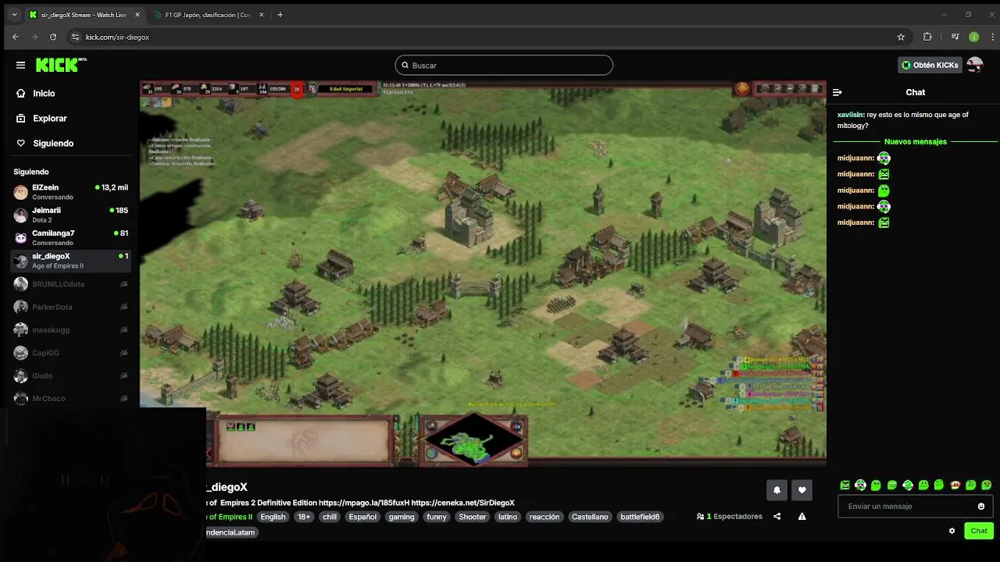Select the first angry-face quick emote
Screen dimensions: 1000x562
845,486
